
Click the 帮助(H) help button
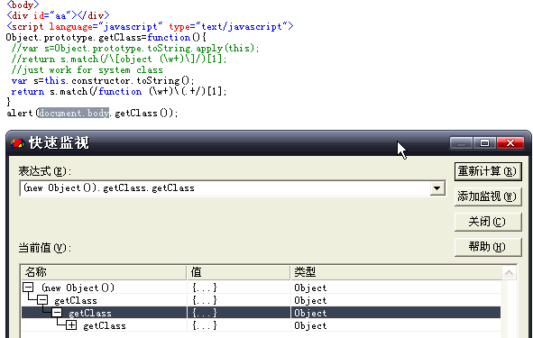pyautogui.click(x=487, y=247)
